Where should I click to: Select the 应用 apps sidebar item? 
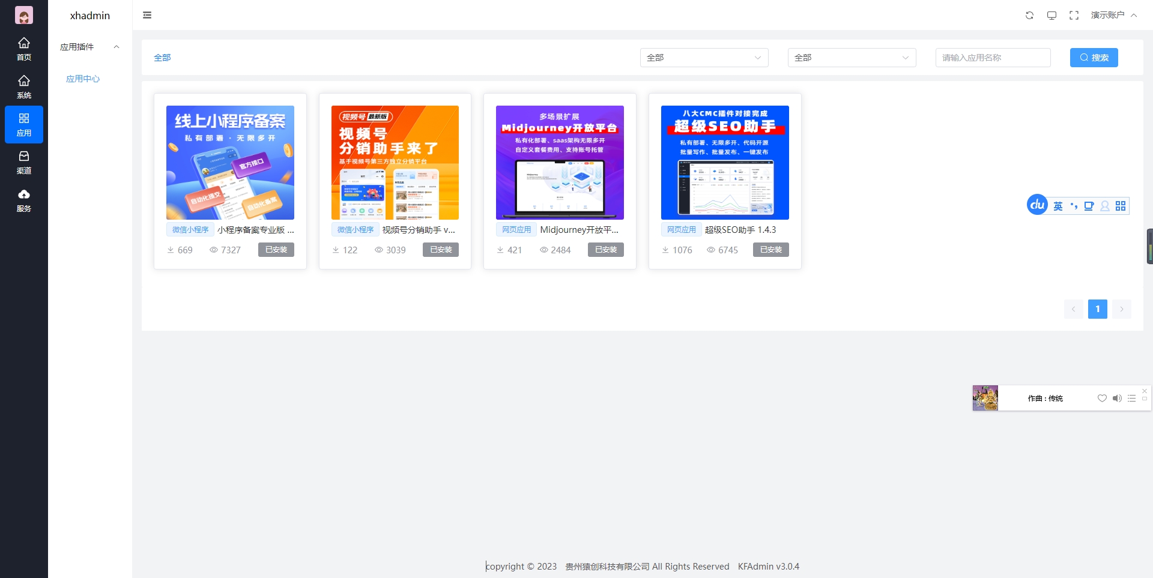tap(24, 125)
